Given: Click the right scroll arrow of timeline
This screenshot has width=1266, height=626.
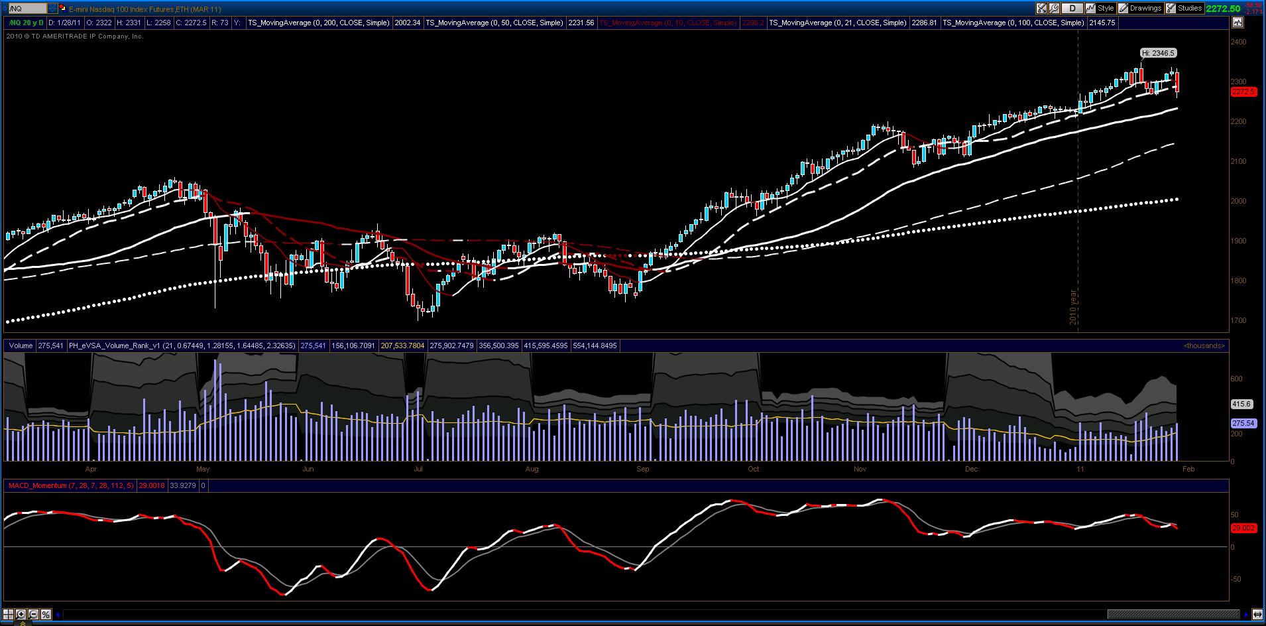Looking at the screenshot, I should point(1245,615).
